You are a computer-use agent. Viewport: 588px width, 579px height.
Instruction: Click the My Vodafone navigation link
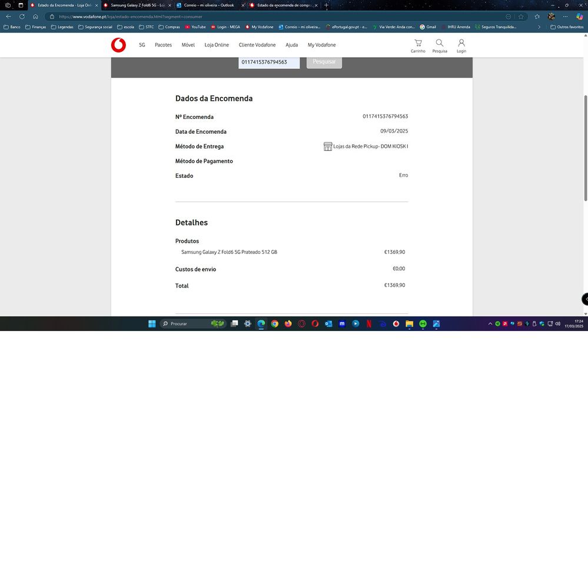(x=321, y=45)
